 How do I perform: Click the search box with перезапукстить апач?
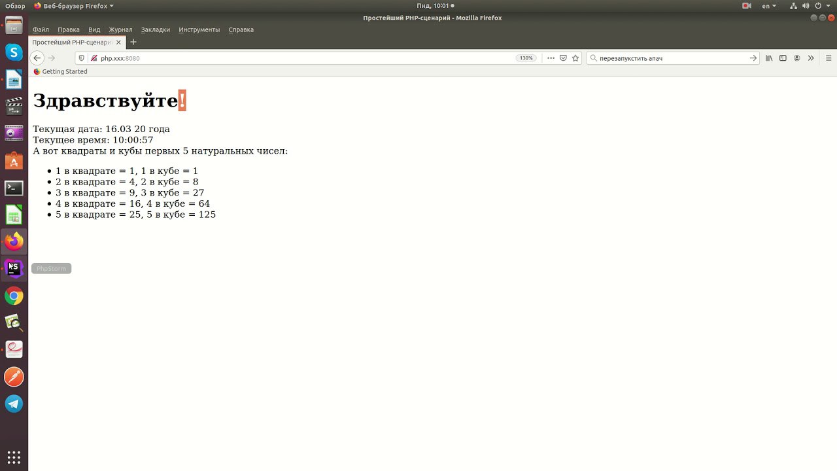pyautogui.click(x=672, y=58)
